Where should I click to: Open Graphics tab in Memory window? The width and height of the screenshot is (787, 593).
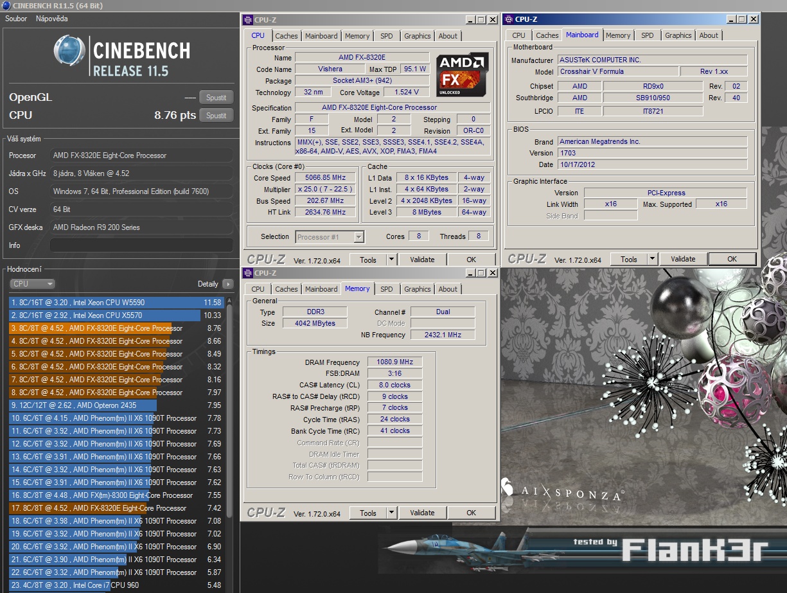(x=418, y=289)
